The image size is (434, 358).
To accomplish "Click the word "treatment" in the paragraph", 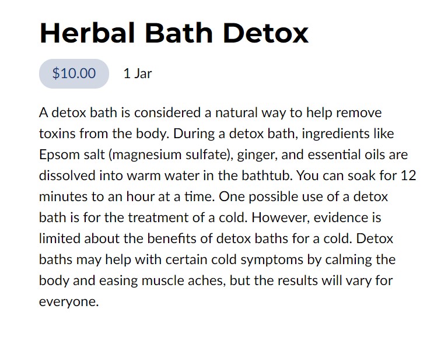I will point(158,217).
